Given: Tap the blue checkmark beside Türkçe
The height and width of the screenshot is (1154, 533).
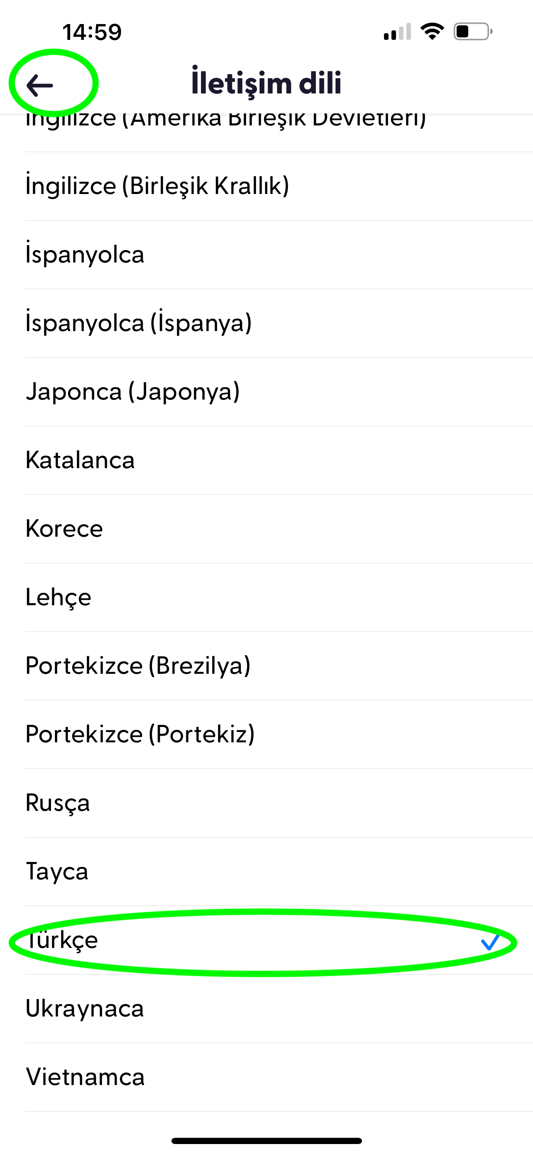Looking at the screenshot, I should click(489, 942).
